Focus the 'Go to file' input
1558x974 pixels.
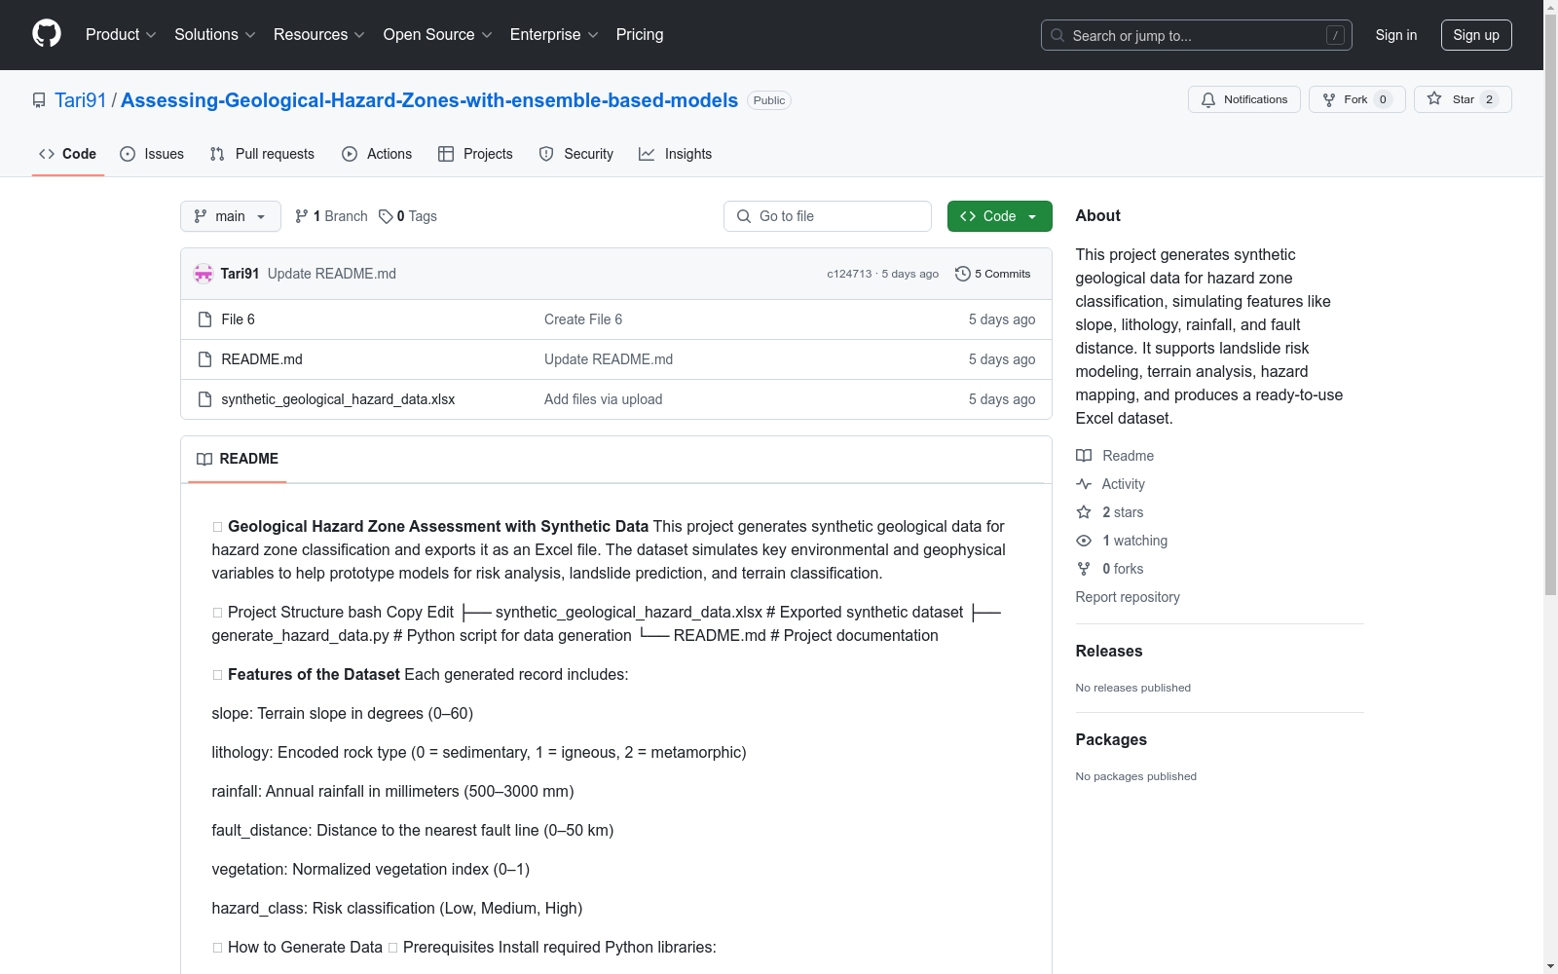828,216
